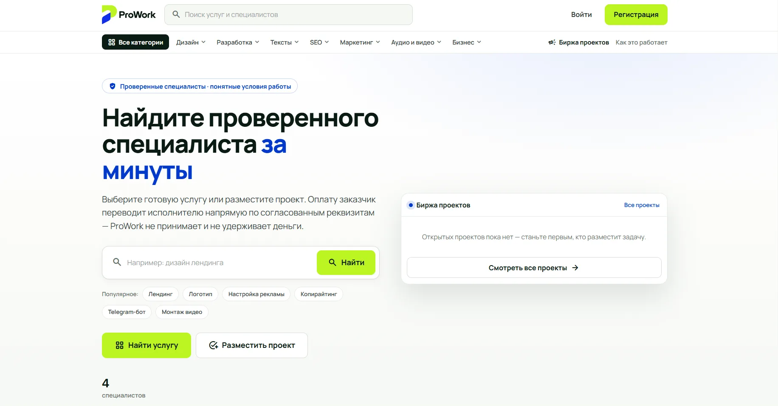
Task: Click the Войти login link
Action: click(x=581, y=14)
